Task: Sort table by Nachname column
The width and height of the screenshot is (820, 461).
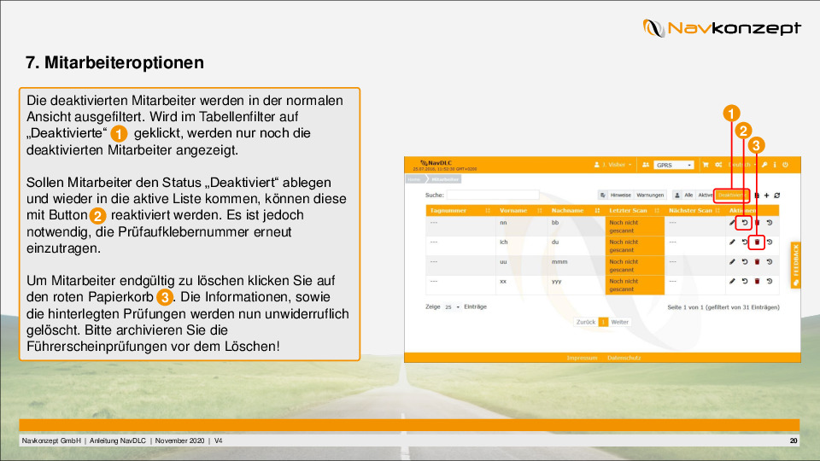Action: point(575,211)
